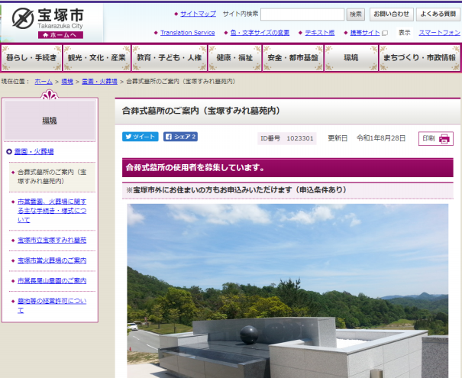Image resolution: width=462 pixels, height=378 pixels.
Task: Open 色・文字サイズの変更 link
Action: [x=260, y=33]
